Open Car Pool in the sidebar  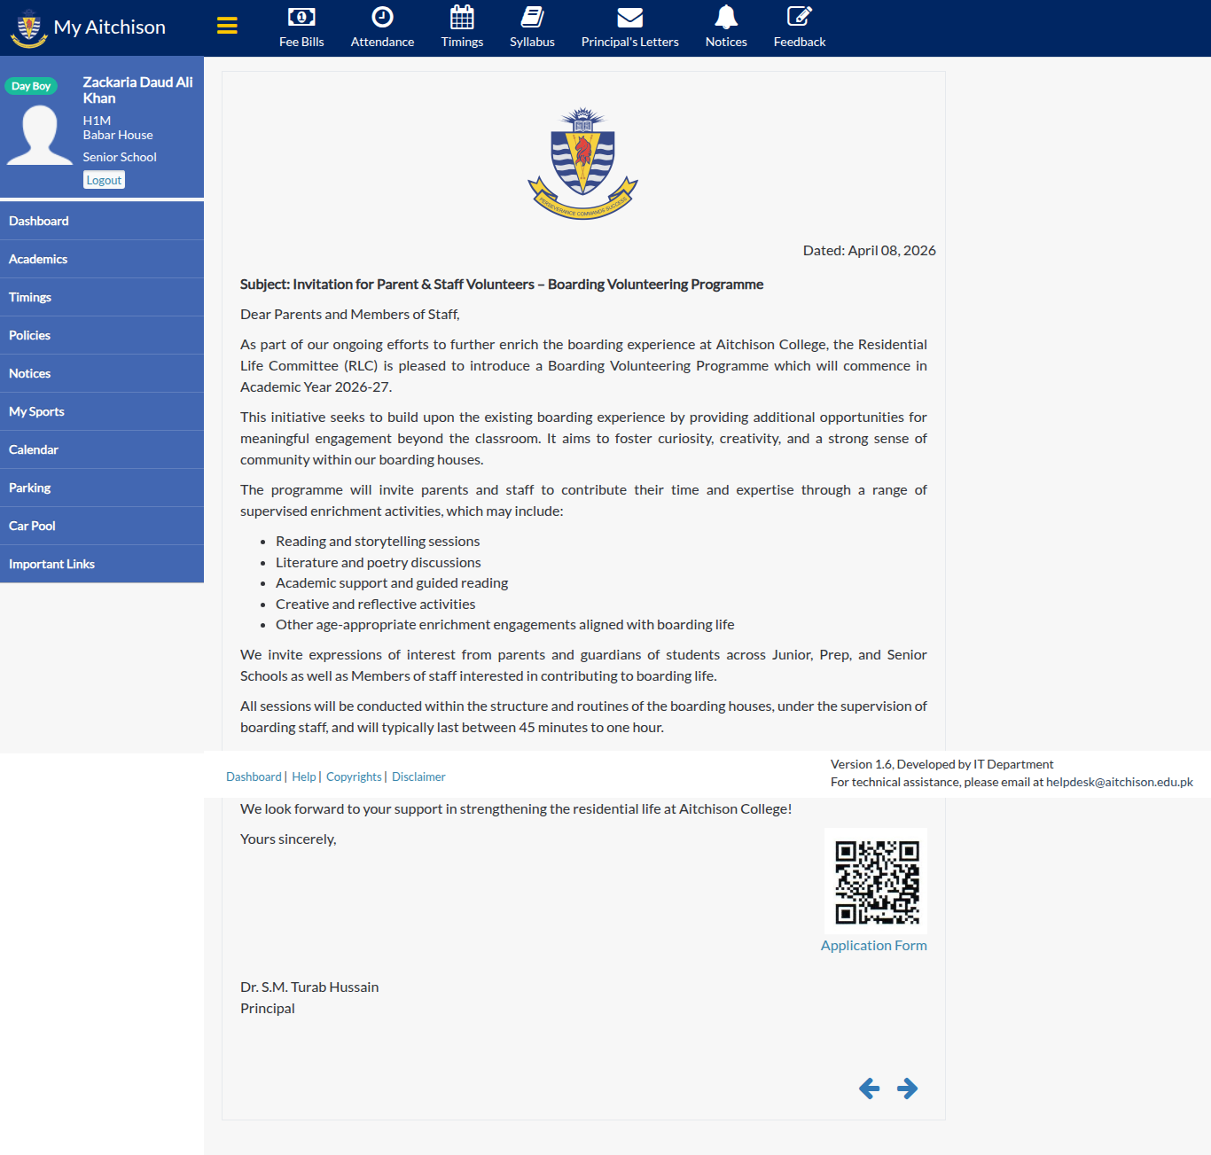(x=102, y=526)
